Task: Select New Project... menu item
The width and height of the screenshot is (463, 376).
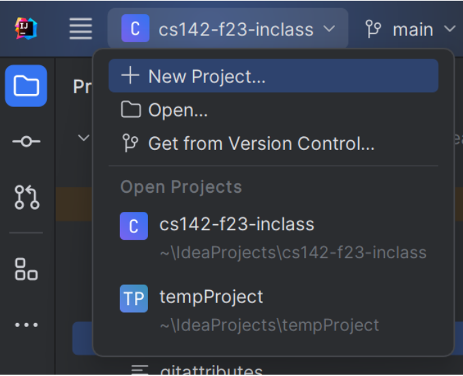Action: (x=273, y=76)
